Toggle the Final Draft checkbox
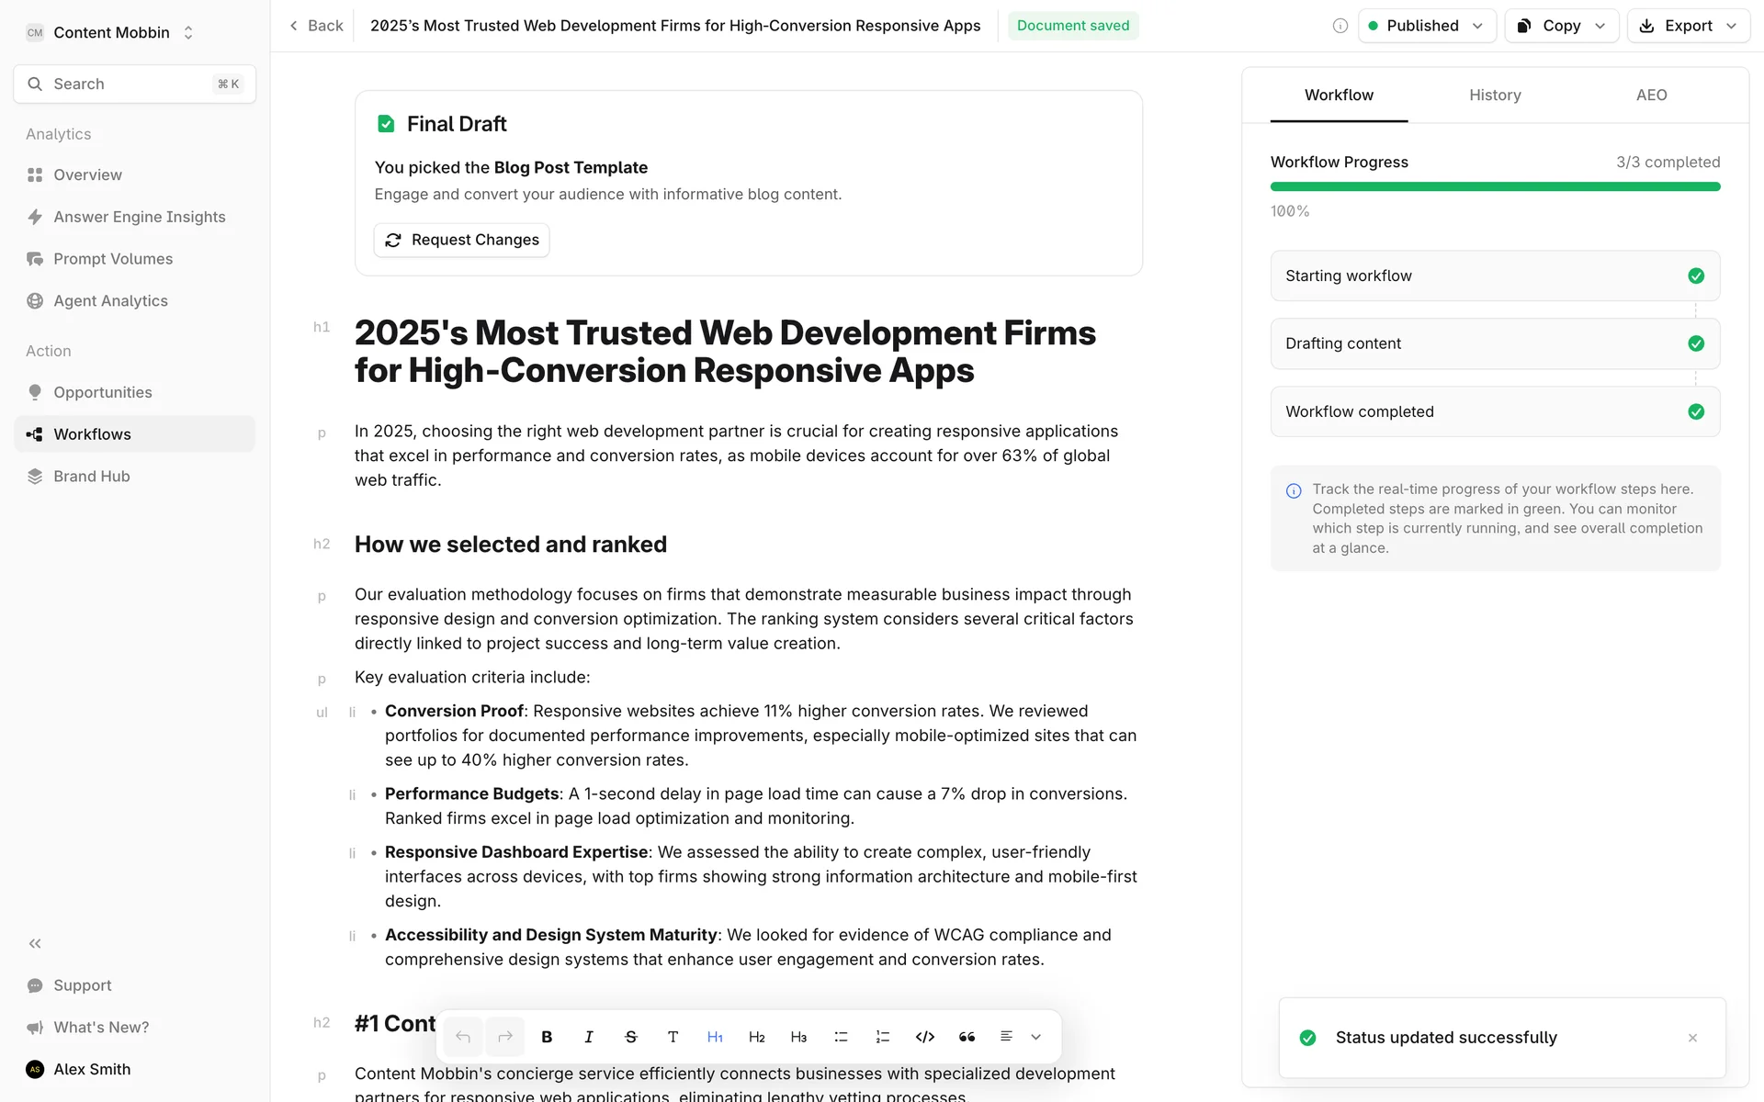Viewport: 1764px width, 1102px height. click(386, 124)
